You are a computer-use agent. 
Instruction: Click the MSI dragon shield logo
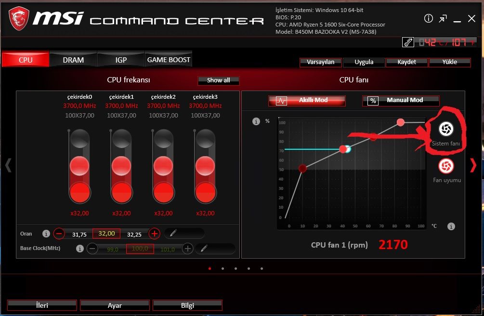pyautogui.click(x=19, y=19)
